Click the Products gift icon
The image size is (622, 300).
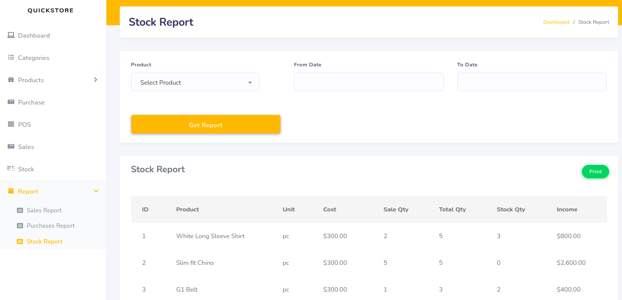pos(11,80)
